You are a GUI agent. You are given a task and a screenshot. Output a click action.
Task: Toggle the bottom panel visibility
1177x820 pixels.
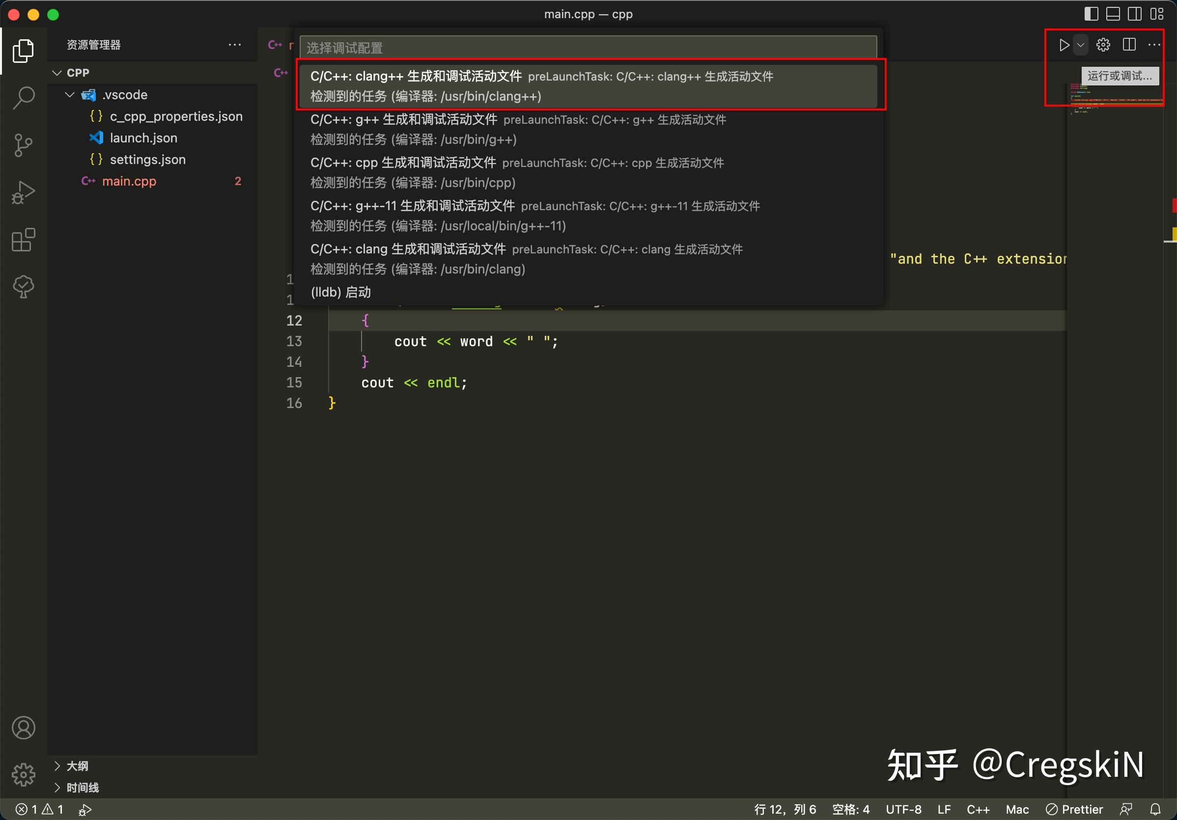point(1113,14)
